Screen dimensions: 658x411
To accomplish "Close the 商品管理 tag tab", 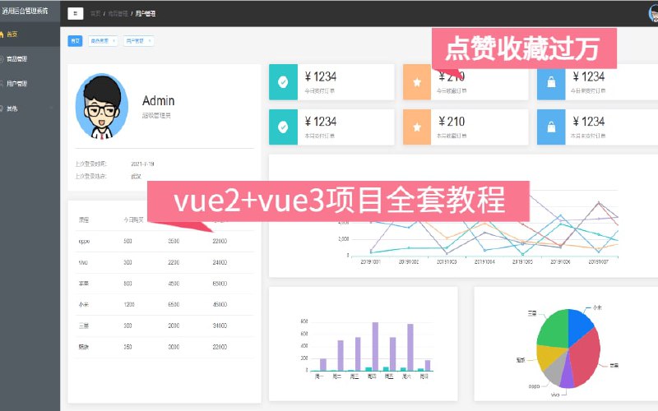I will (x=114, y=40).
